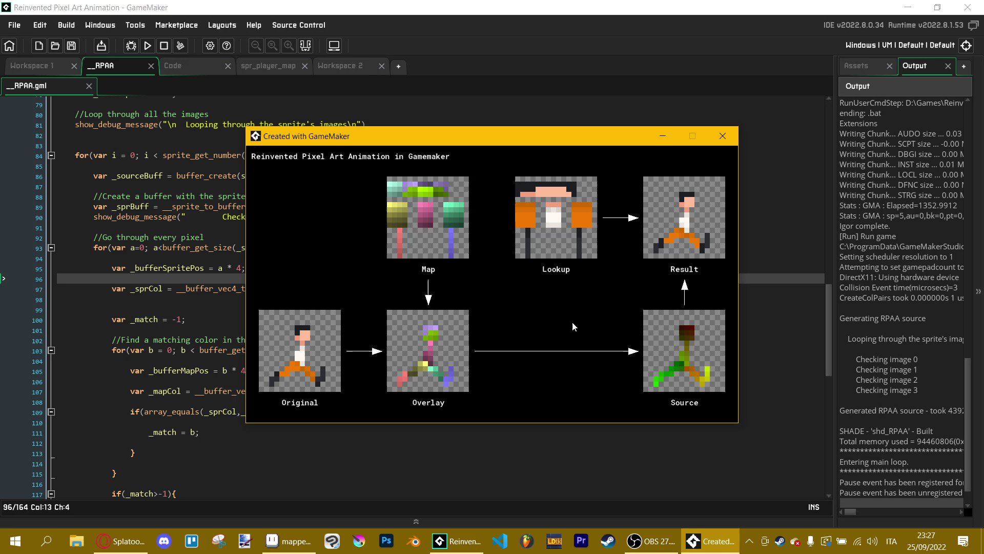Click the code editor vertical scrollbar thumb
This screenshot has width=984, height=554.
[x=829, y=330]
